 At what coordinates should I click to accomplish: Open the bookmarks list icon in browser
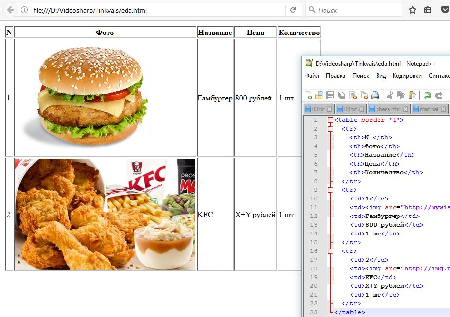[x=428, y=10]
